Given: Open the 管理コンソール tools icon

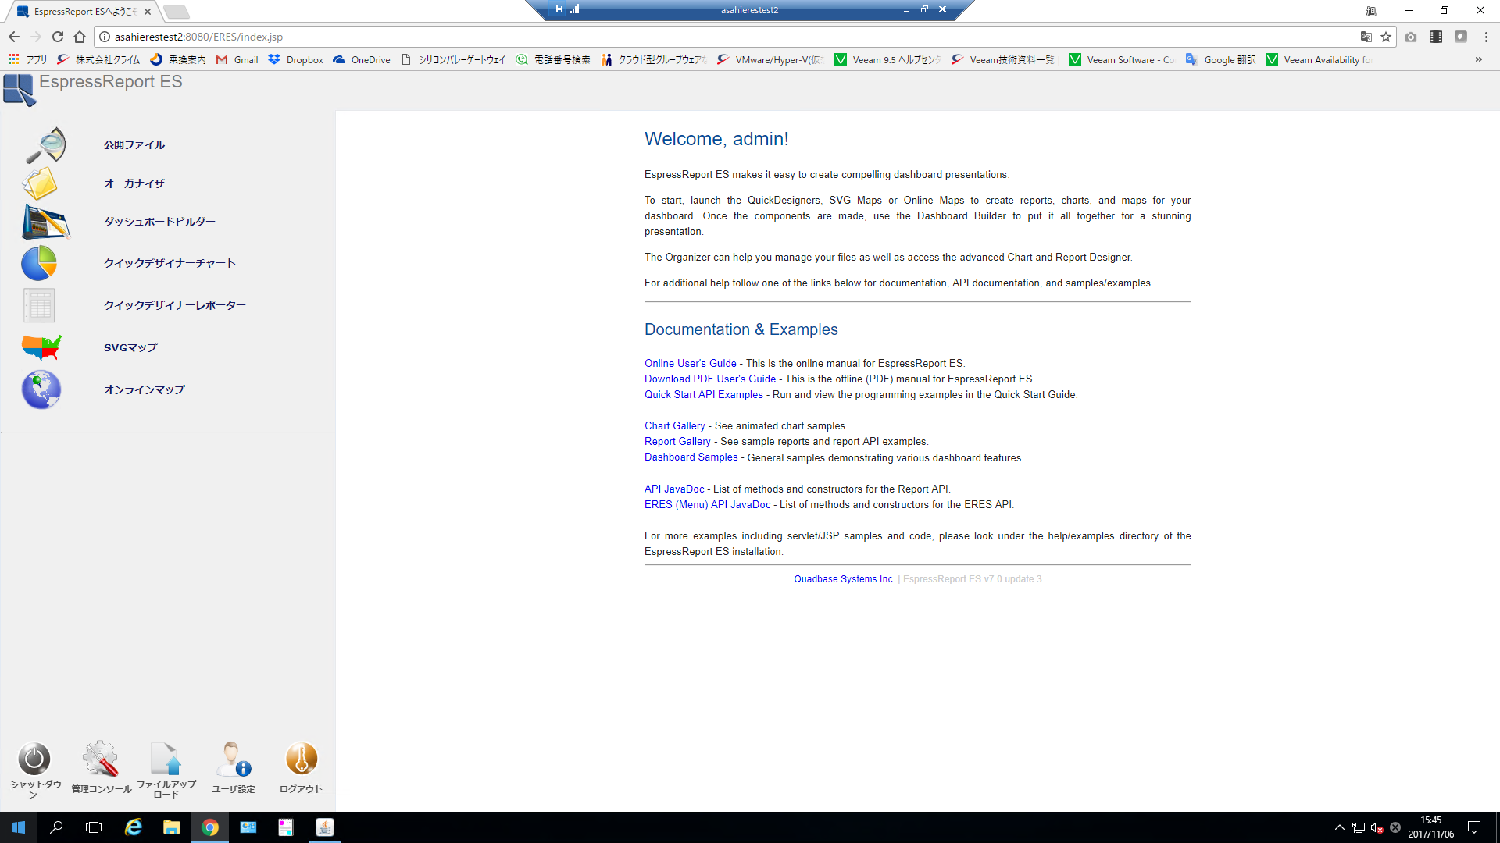Looking at the screenshot, I should pos(101,759).
